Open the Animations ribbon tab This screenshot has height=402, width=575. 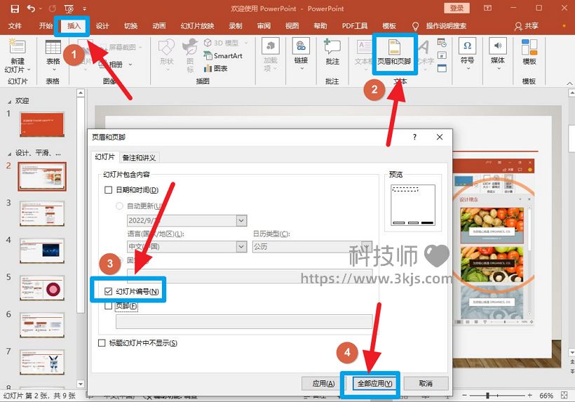click(x=159, y=26)
